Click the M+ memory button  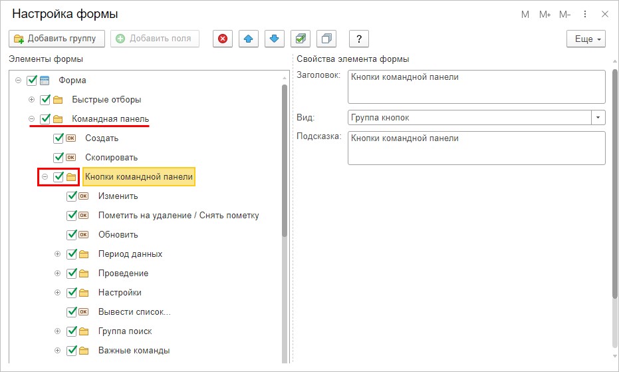pos(545,14)
